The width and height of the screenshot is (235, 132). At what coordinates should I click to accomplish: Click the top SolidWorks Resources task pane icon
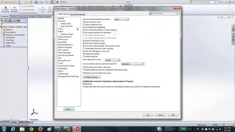pos(234,26)
